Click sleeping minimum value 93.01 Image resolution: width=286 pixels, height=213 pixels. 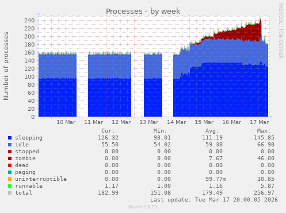point(162,138)
